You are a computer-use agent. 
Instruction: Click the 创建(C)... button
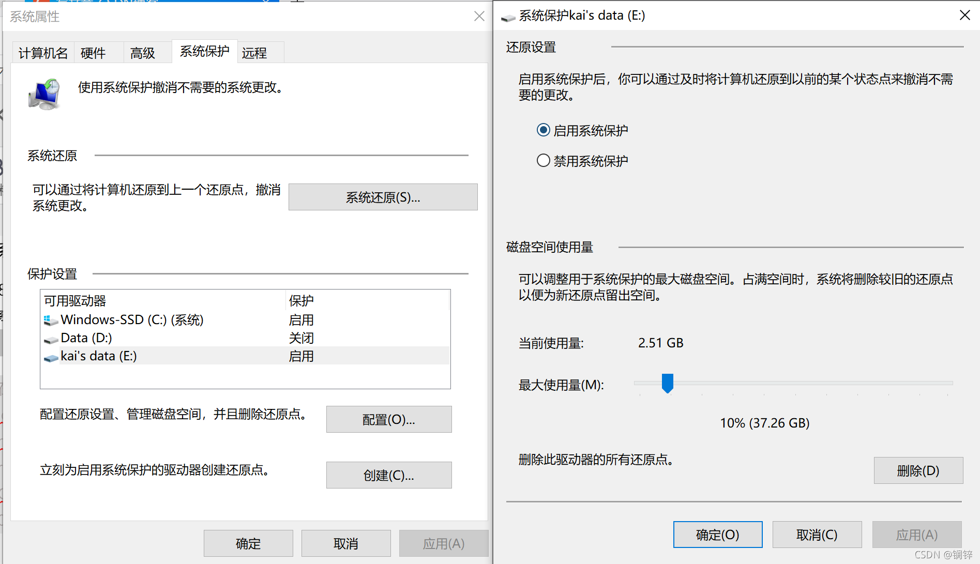point(389,475)
